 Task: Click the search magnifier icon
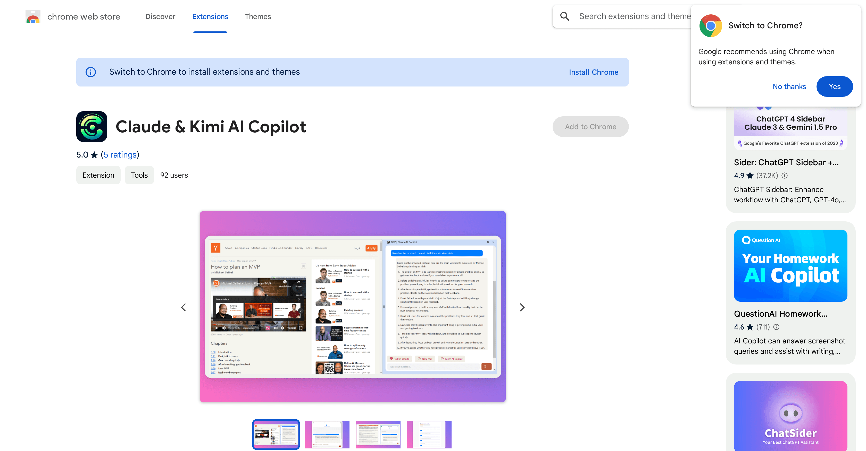click(564, 16)
